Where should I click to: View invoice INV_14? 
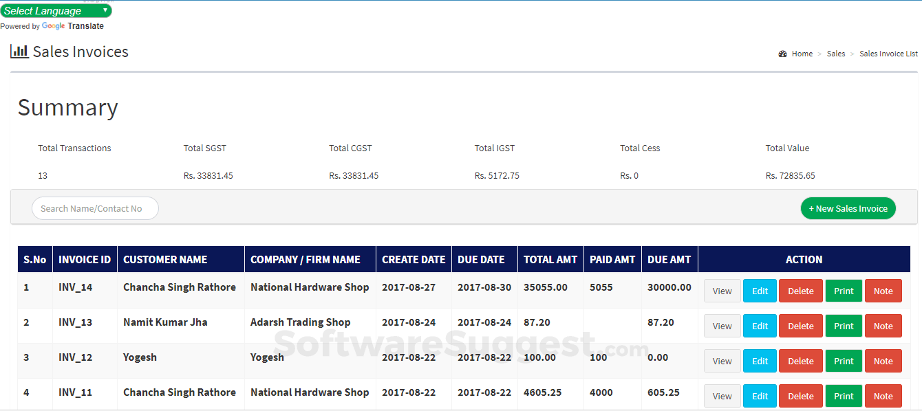pos(722,291)
